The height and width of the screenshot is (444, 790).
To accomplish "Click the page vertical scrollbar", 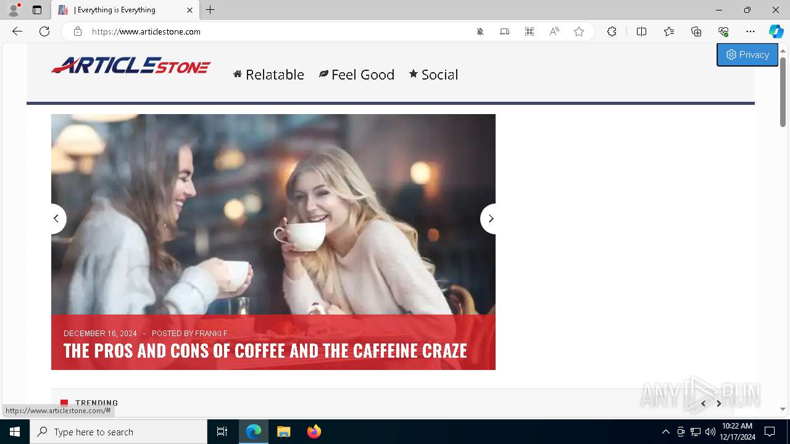I will pos(783,92).
